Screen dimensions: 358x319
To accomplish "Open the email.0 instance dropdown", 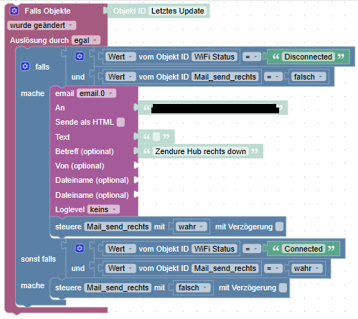I will click(96, 93).
